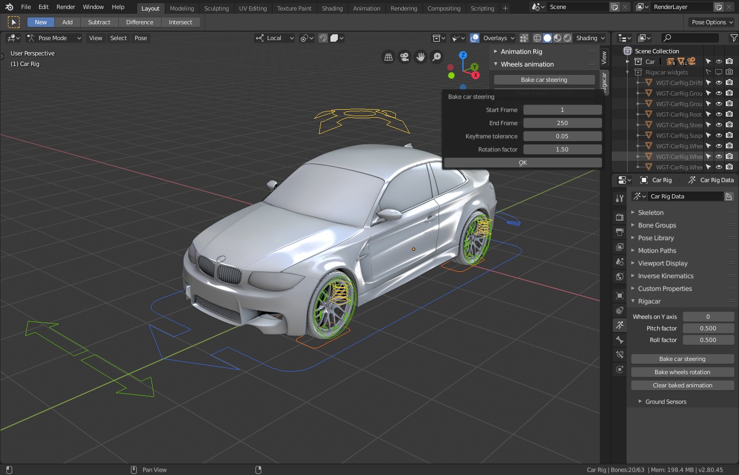Image resolution: width=739 pixels, height=475 pixels.
Task: Open the World properties tab icon
Action: [620, 276]
